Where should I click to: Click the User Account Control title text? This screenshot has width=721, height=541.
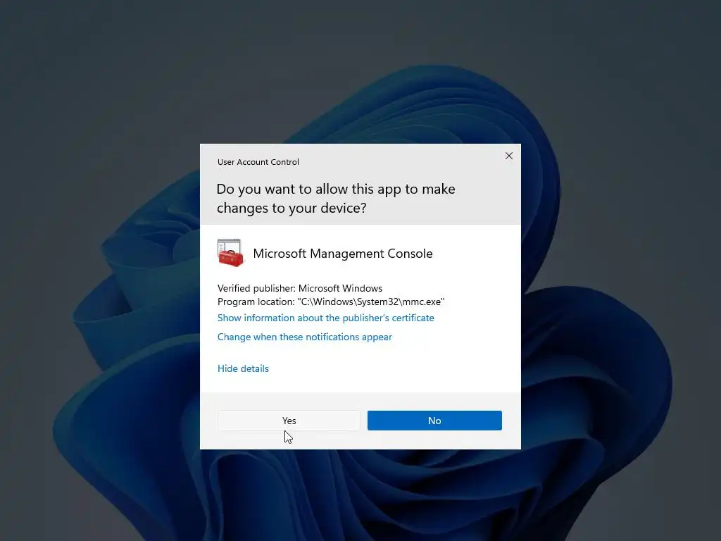point(258,162)
